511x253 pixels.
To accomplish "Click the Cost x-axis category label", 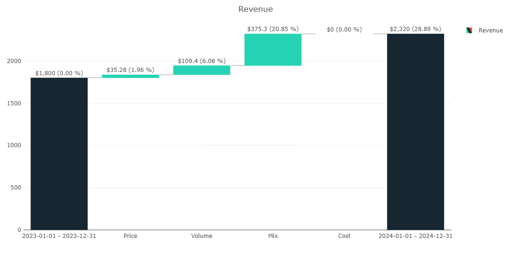I will click(x=344, y=236).
